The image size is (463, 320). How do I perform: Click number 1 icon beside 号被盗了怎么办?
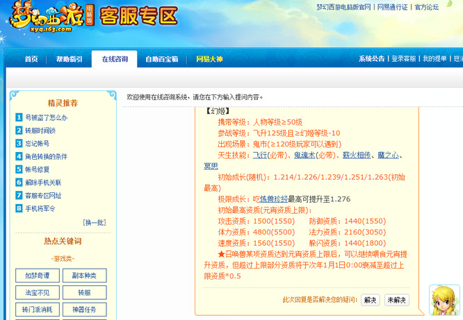click(x=19, y=117)
